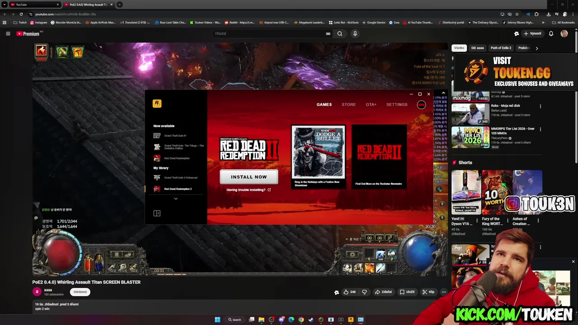This screenshot has height=325, width=578.
Task: Click YouTube search magnifier button
Action: 340,33
